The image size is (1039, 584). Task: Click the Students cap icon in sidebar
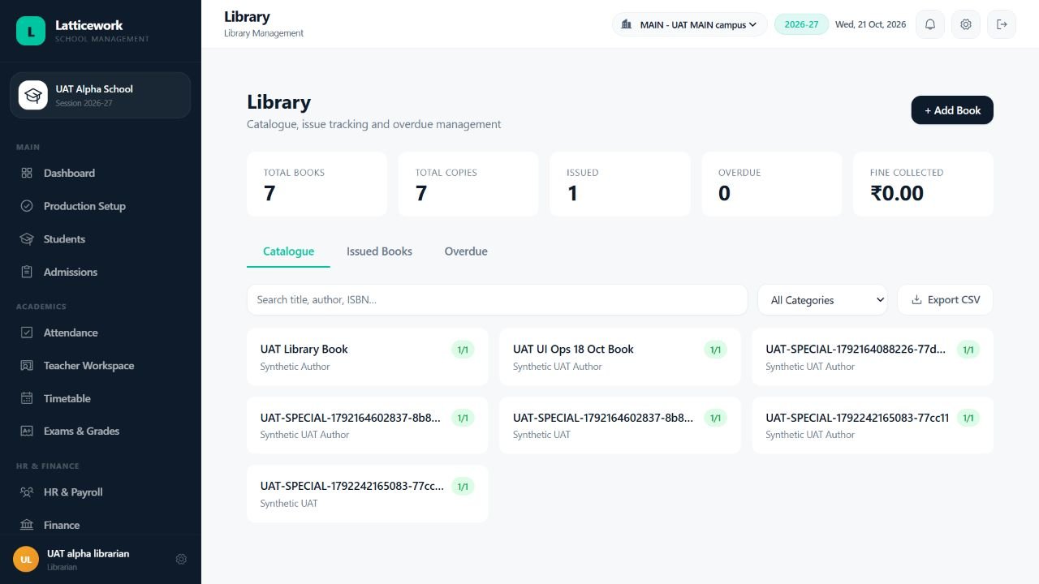point(27,239)
